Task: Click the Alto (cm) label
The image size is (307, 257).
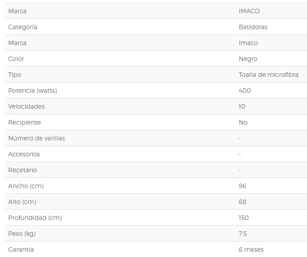Action: pyautogui.click(x=22, y=202)
